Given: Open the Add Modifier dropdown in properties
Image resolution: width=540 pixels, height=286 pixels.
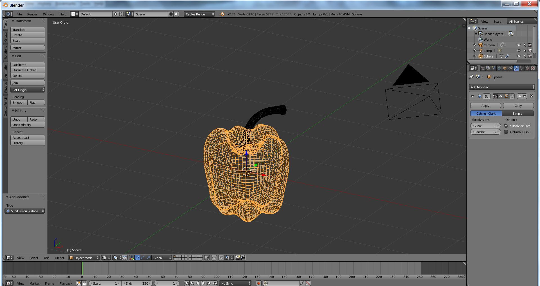Looking at the screenshot, I should (x=501, y=87).
